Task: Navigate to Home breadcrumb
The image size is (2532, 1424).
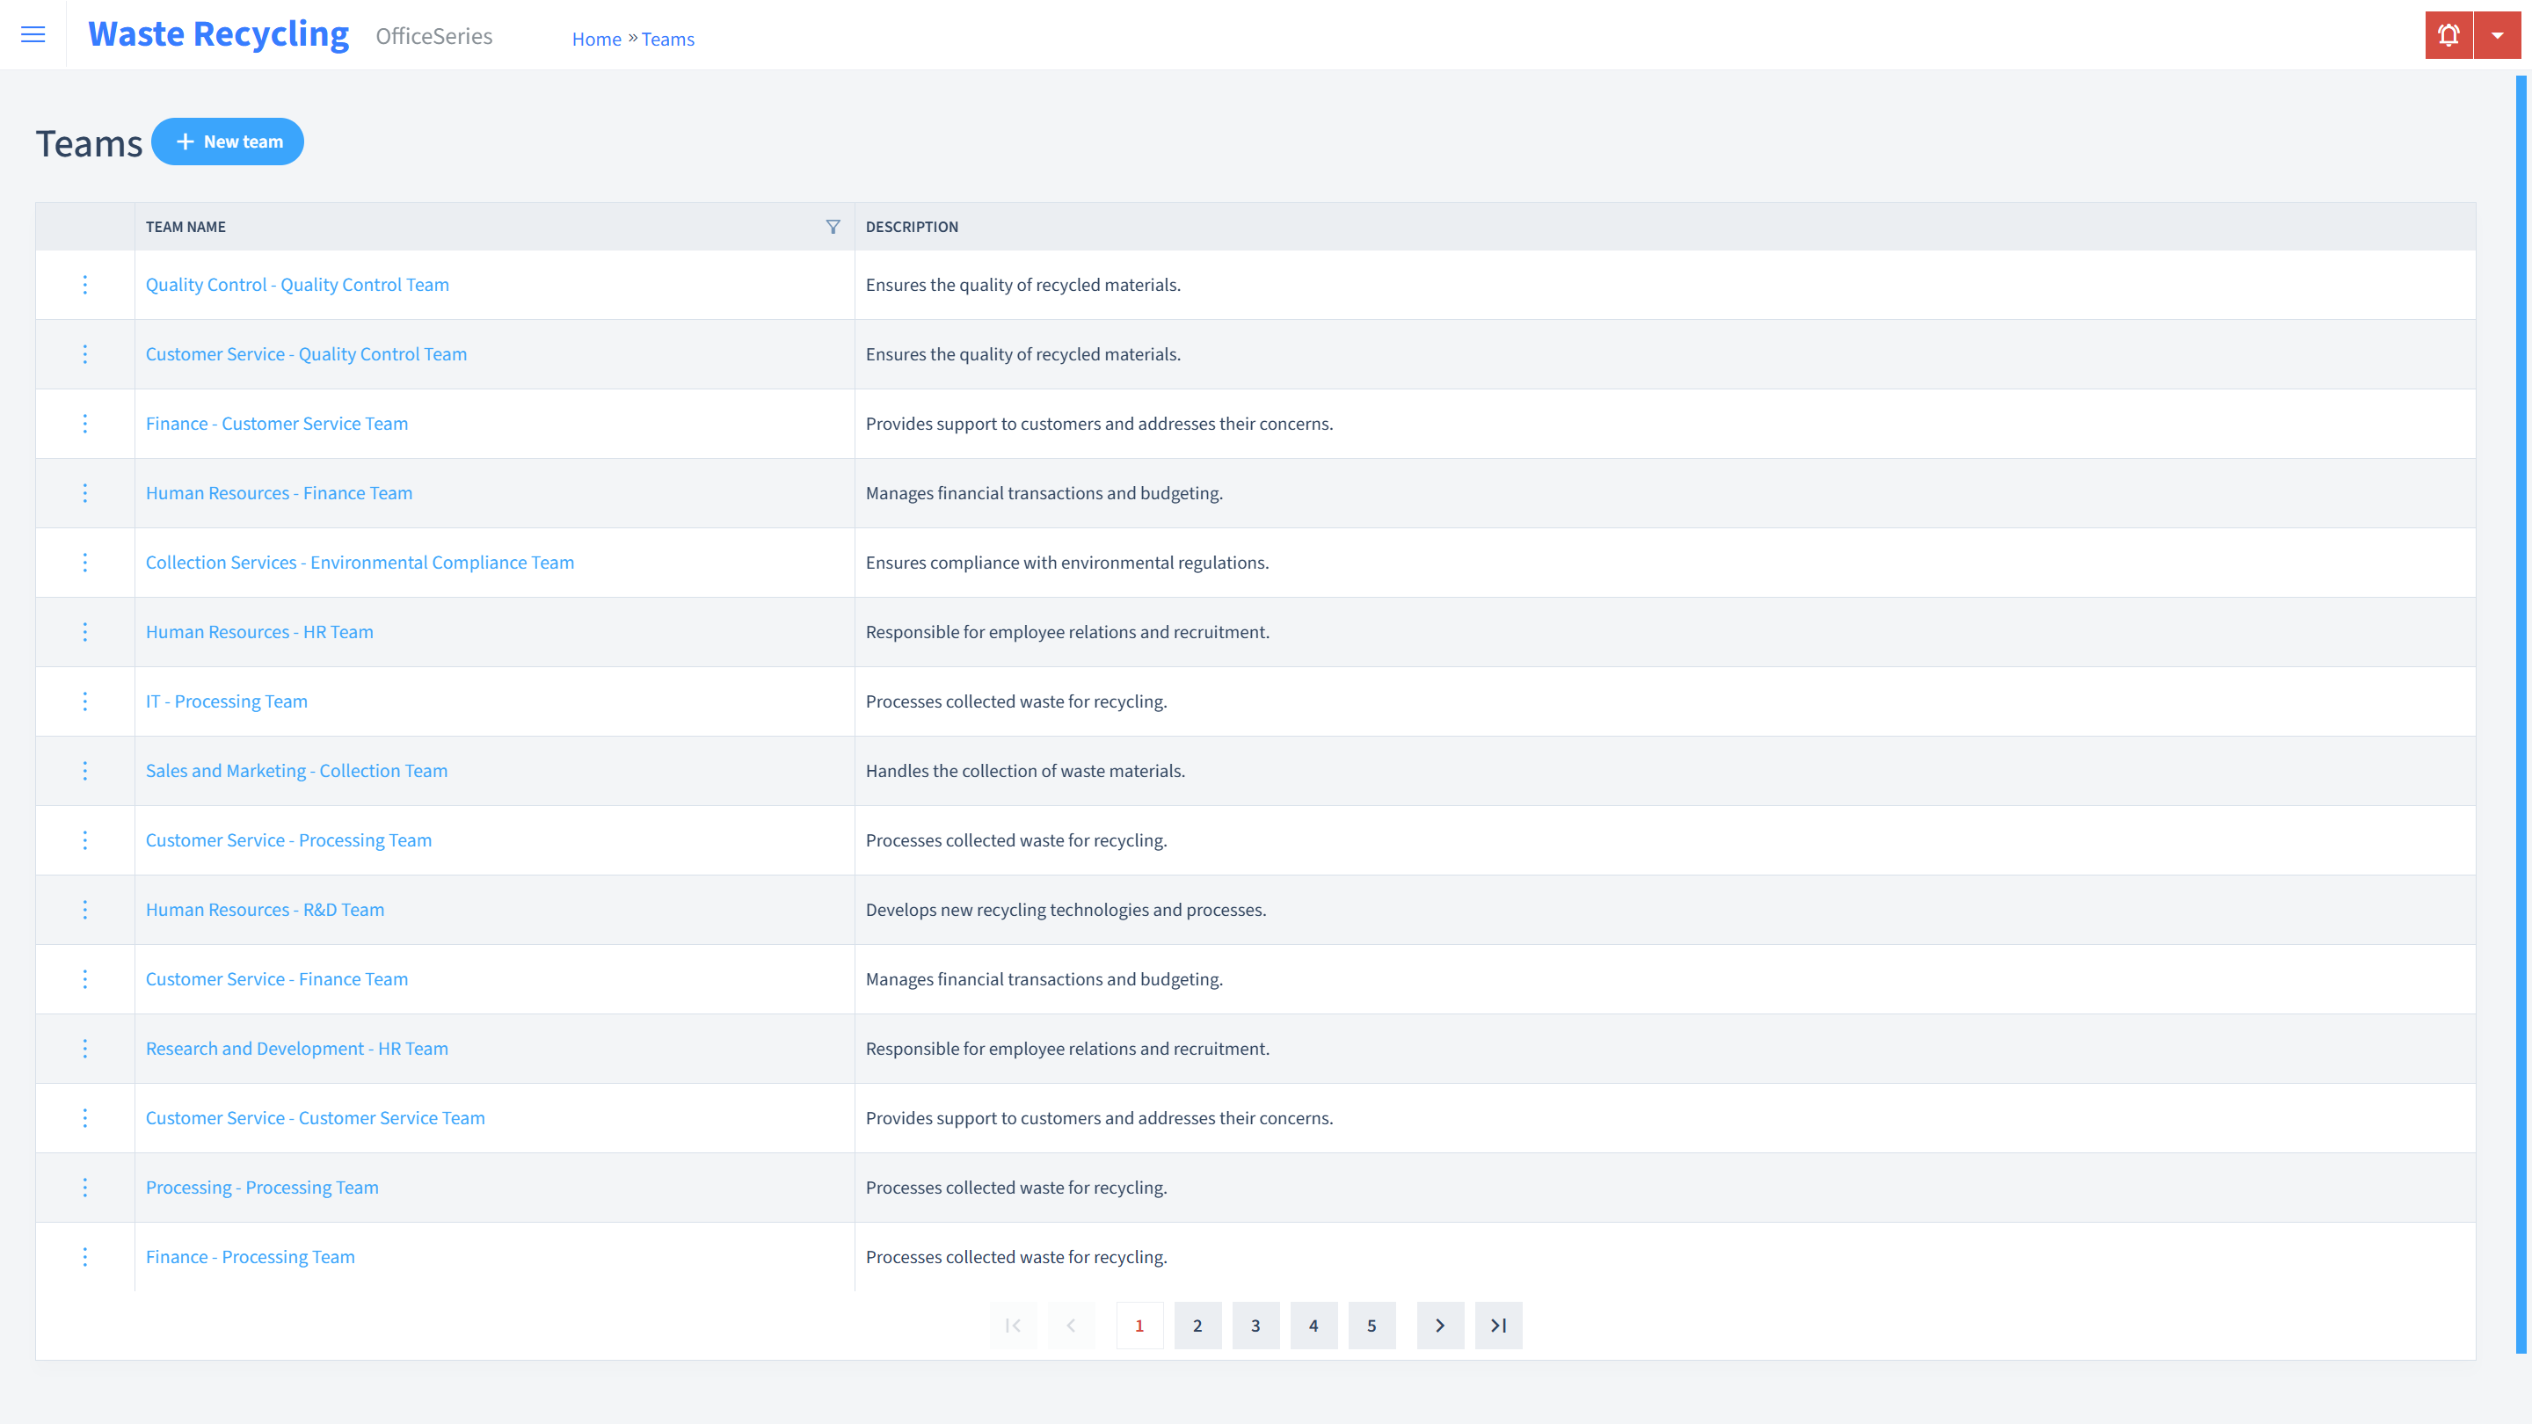Action: 596,39
